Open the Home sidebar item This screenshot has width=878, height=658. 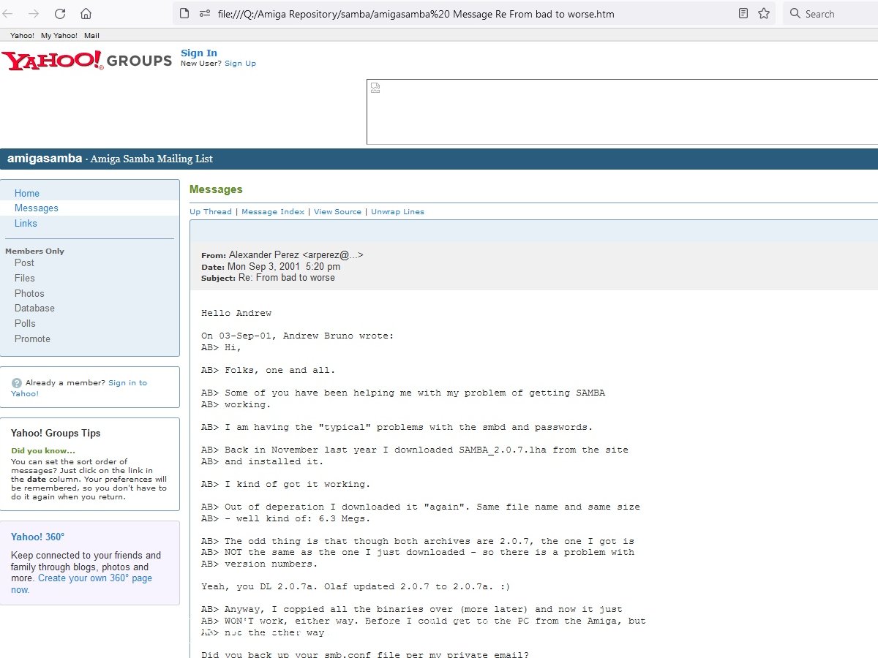27,193
